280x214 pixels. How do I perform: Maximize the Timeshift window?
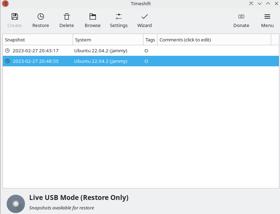[268, 4]
